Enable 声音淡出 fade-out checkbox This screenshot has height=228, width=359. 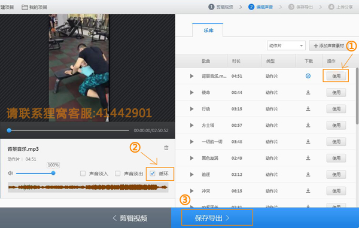pos(118,174)
